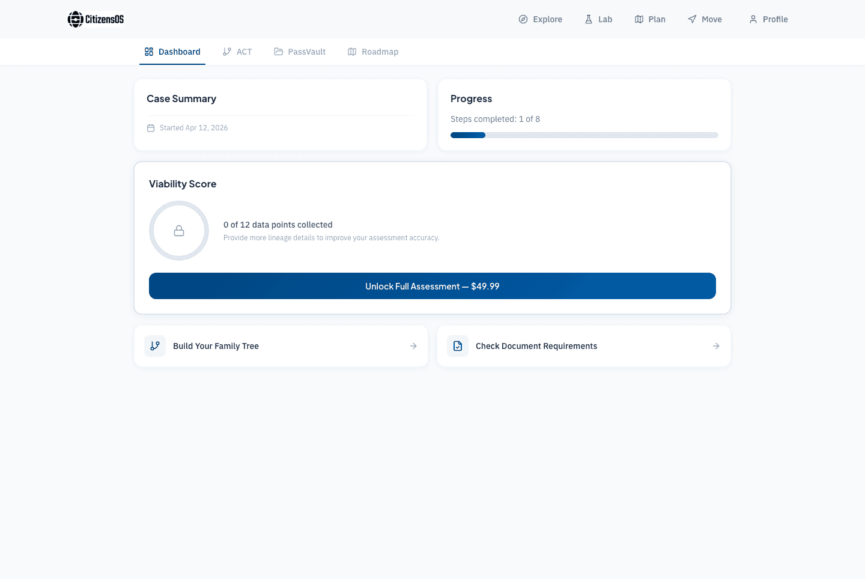Open the Explore menu item
Viewport: 865px width, 579px height.
pyautogui.click(x=541, y=19)
